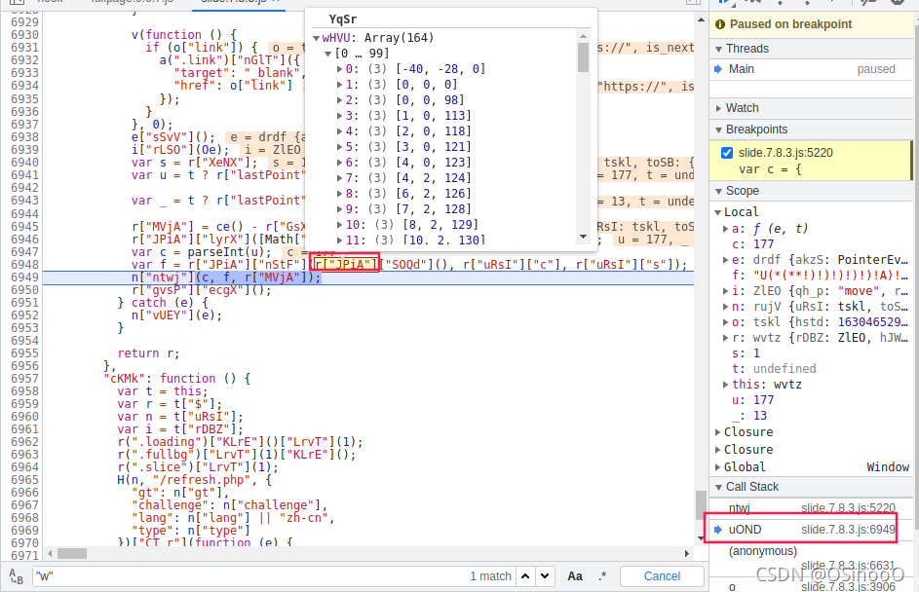Click up arrow of code editor scrollbar
This screenshot has width=919, height=592.
(701, 19)
